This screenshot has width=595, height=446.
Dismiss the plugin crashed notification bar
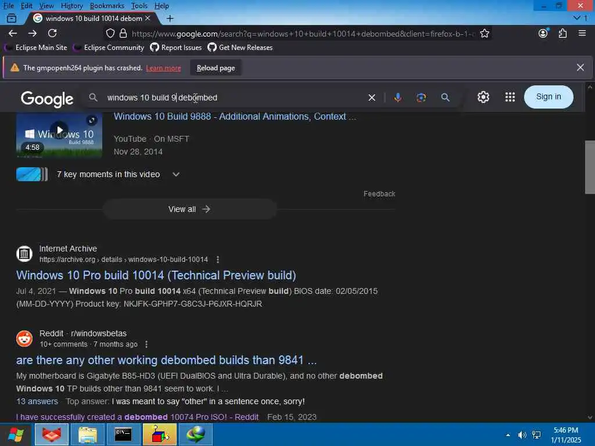[580, 67]
